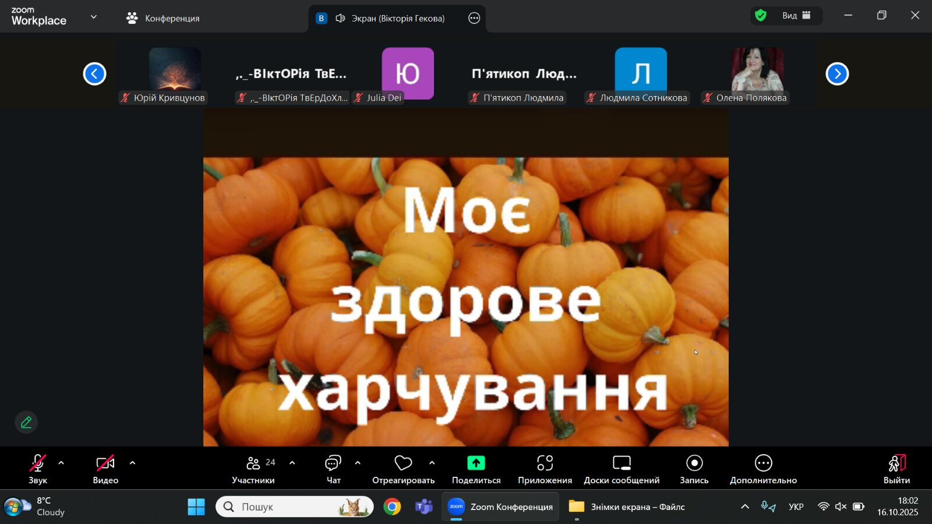Expand video options arrow next to Видео
This screenshot has width=932, height=524.
coord(132,463)
